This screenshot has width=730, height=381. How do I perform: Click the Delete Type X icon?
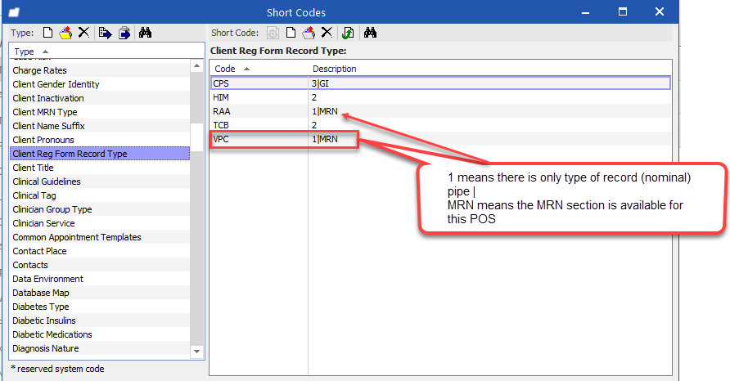83,33
